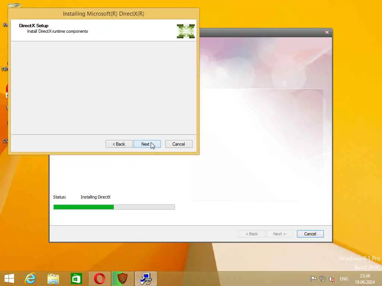
Task: Switch to the installer taskbar icon
Action: (146, 279)
